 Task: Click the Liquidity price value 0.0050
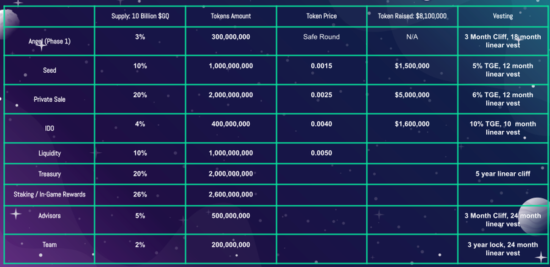pos(321,153)
